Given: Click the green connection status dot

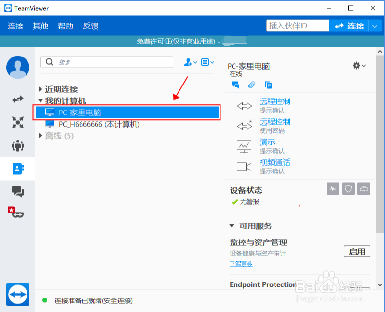Looking at the screenshot, I should (x=45, y=300).
